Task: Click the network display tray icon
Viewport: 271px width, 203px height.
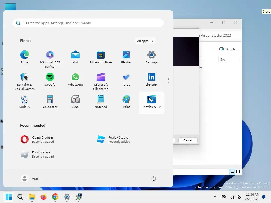Action: coord(232,197)
